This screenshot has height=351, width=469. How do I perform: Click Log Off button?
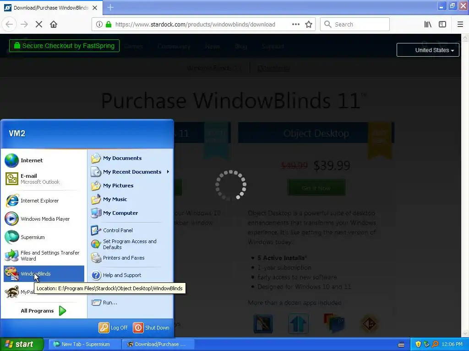tap(114, 328)
